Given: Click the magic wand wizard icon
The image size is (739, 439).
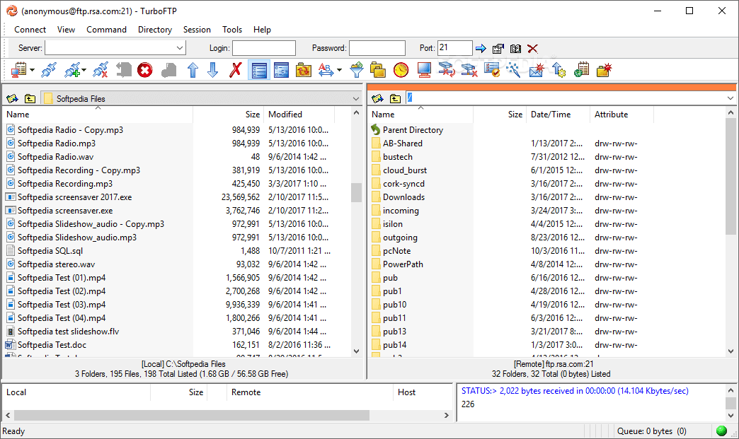Looking at the screenshot, I should [x=513, y=71].
